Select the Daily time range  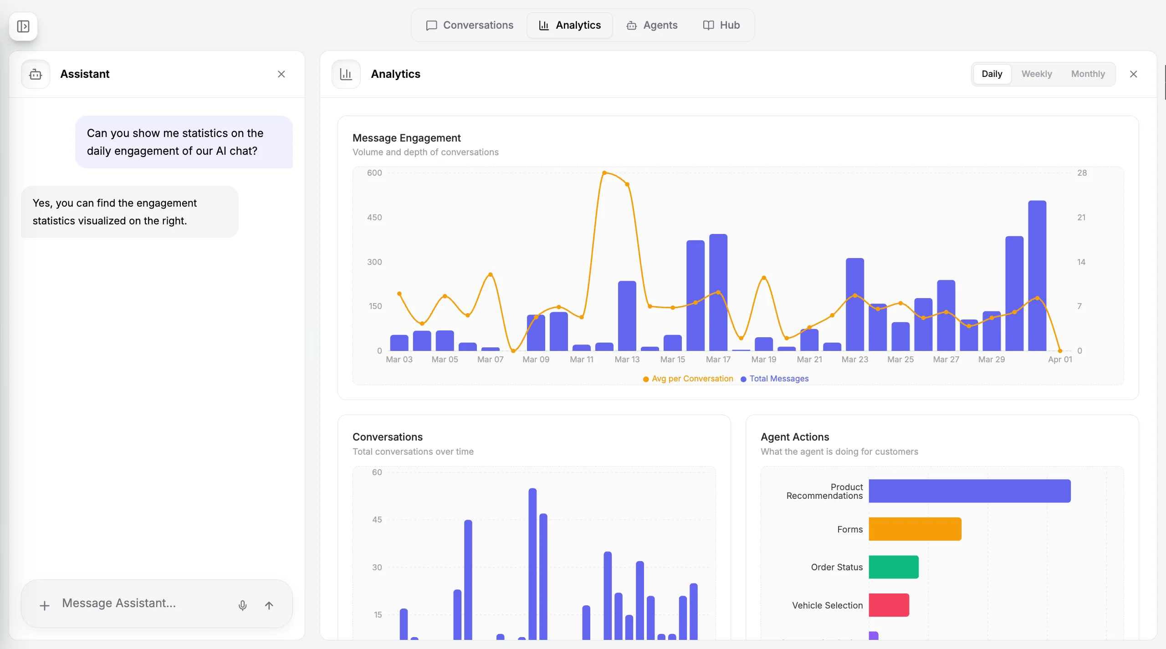click(992, 74)
